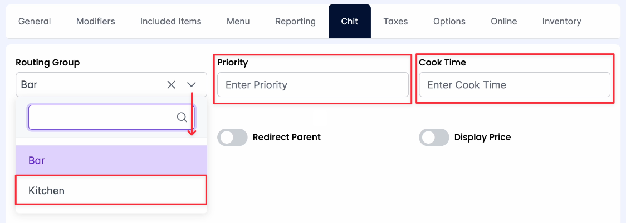Open the Menu tab

point(238,22)
